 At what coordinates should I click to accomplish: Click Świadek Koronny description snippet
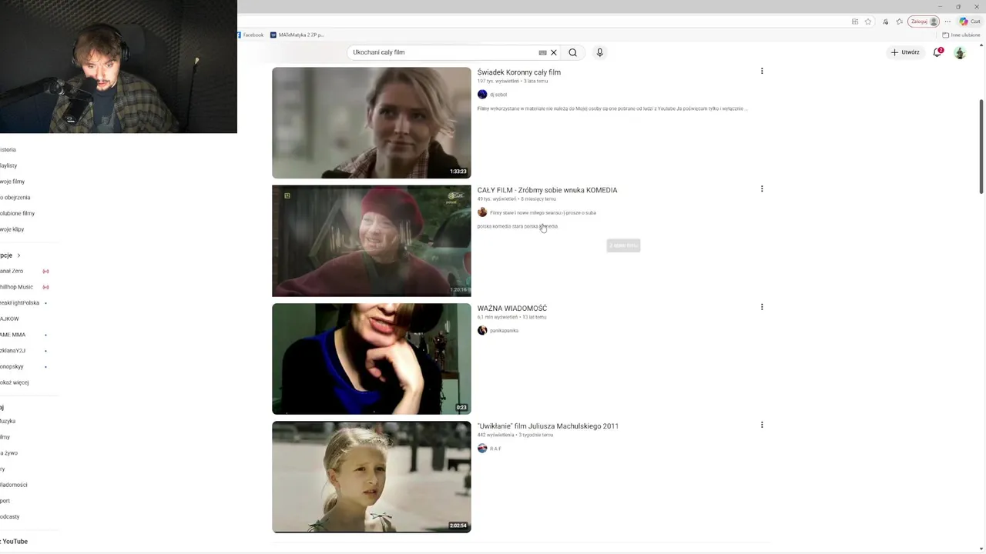click(612, 108)
